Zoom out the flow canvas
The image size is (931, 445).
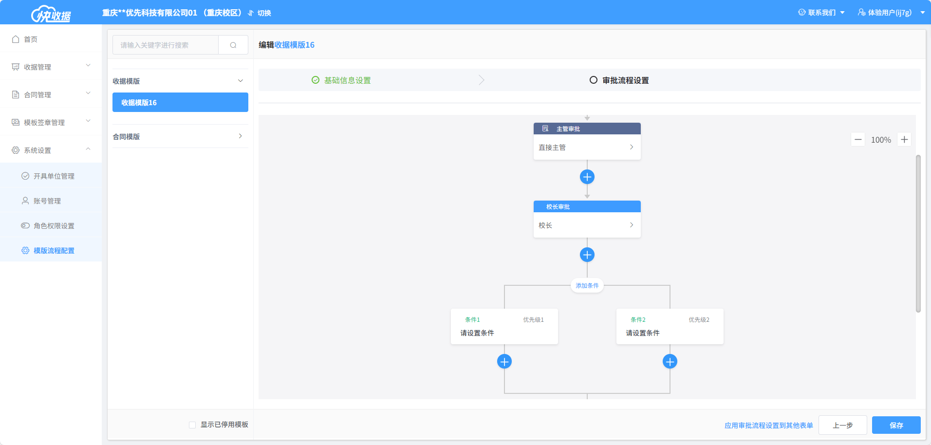point(858,140)
